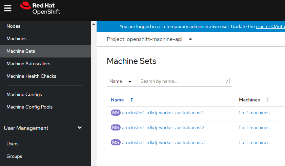Click 1 of 1 machines for australiaeast2
The width and height of the screenshot is (285, 166).
tap(254, 127)
